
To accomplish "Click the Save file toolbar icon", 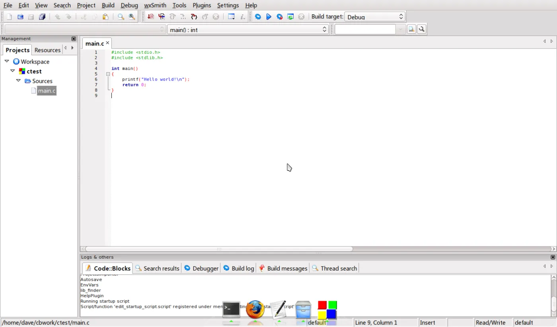I will (31, 17).
